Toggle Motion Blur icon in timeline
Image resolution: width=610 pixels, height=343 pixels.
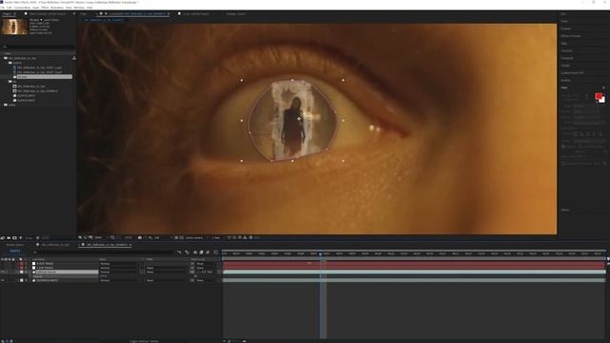208,252
